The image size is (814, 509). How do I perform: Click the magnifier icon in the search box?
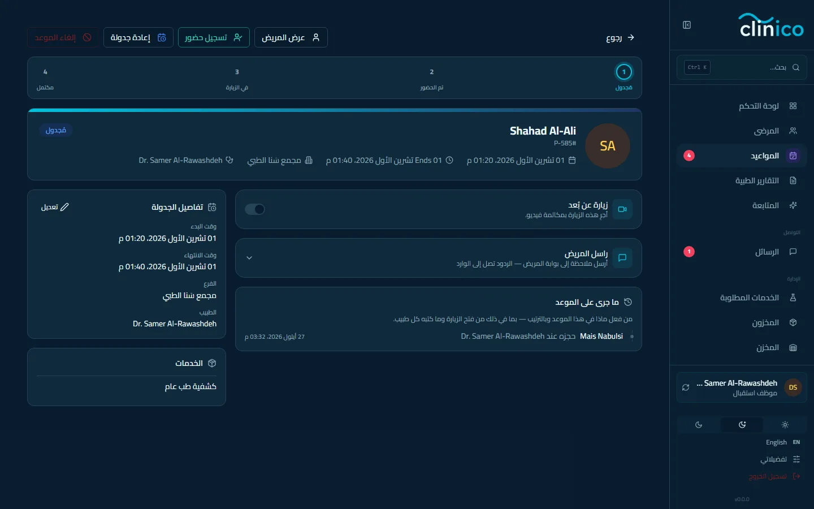point(796,67)
